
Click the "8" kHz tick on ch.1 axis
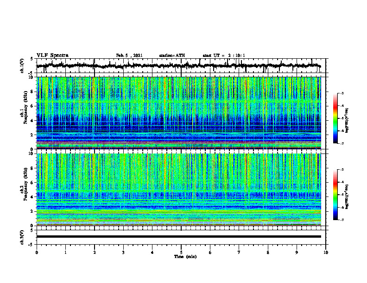[x=32, y=92]
